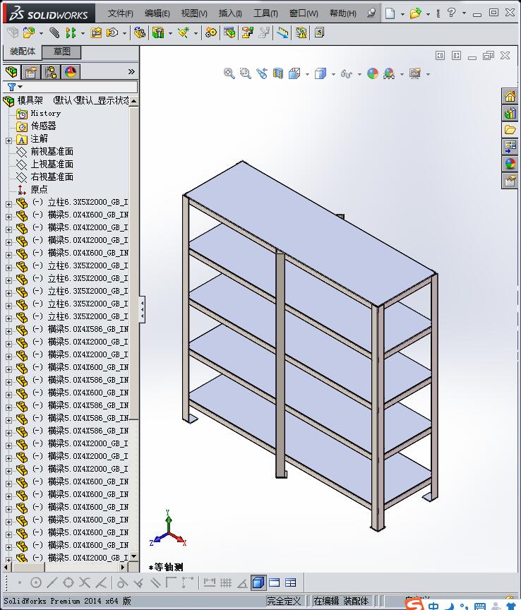
Task: Click tree scrollbar down arrow
Action: (x=134, y=557)
